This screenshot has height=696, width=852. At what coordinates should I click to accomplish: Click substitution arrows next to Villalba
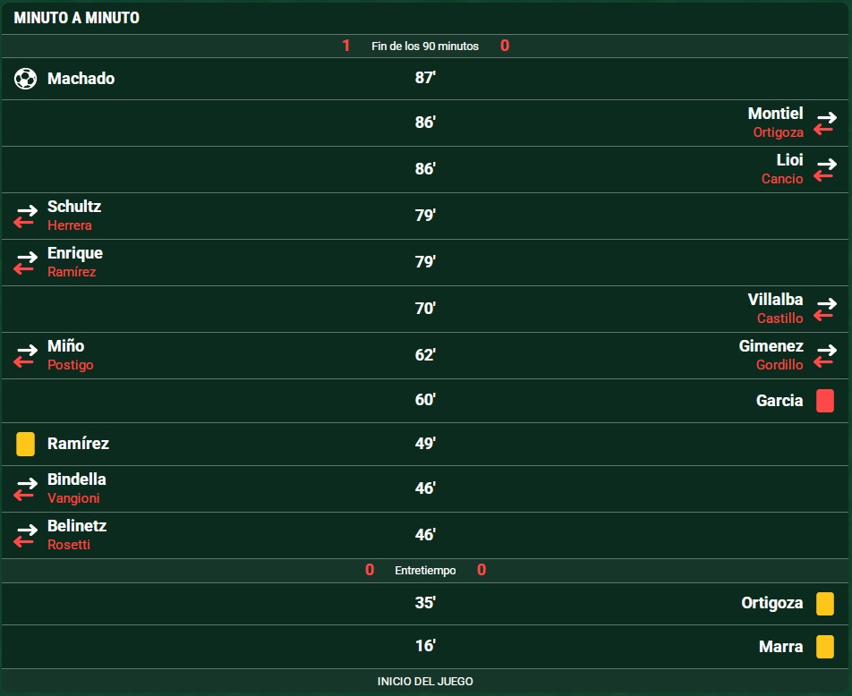point(825,310)
